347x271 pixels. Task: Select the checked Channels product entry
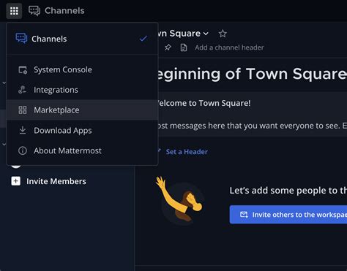(82, 39)
